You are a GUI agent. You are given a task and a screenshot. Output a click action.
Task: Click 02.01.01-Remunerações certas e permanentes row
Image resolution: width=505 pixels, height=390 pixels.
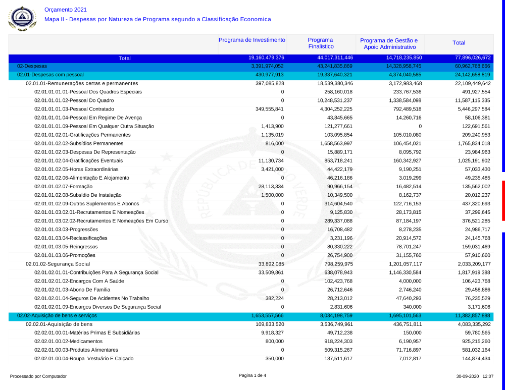click(82, 83)
